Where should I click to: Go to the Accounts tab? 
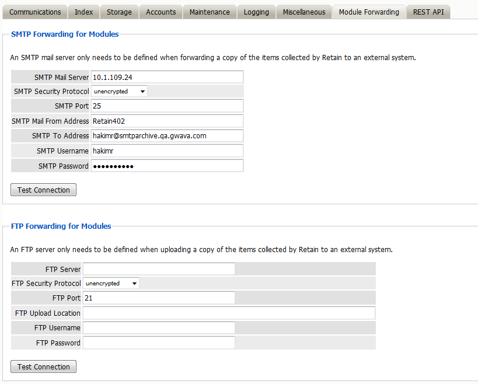point(161,12)
